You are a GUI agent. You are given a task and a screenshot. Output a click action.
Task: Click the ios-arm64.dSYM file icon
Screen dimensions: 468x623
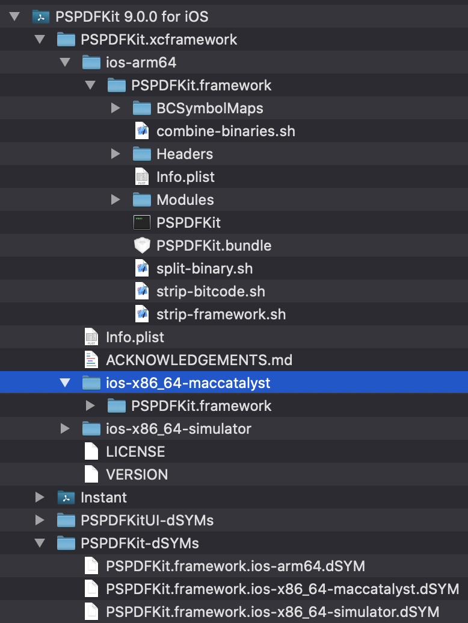tap(91, 566)
